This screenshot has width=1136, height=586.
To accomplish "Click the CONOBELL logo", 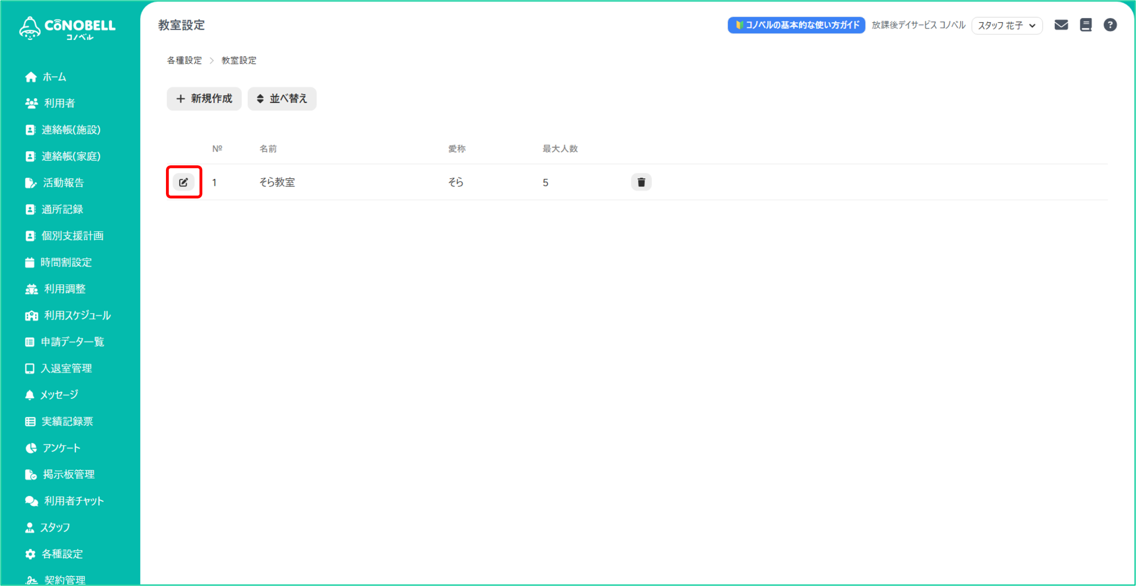I will pyautogui.click(x=67, y=28).
